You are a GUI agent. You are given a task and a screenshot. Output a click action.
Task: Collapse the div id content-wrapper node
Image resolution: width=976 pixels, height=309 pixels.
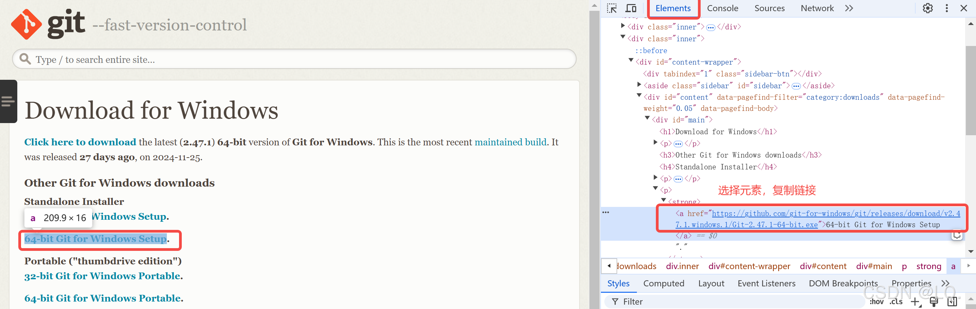click(631, 61)
